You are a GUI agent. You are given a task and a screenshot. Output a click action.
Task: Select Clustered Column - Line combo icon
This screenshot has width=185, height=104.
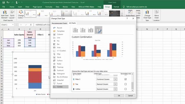click(x=75, y=30)
